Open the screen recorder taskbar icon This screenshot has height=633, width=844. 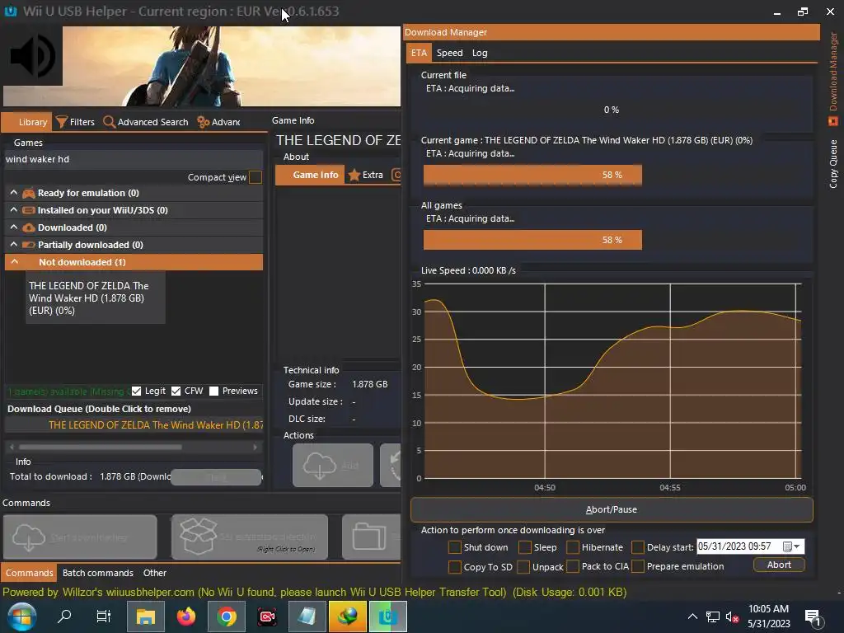267,617
